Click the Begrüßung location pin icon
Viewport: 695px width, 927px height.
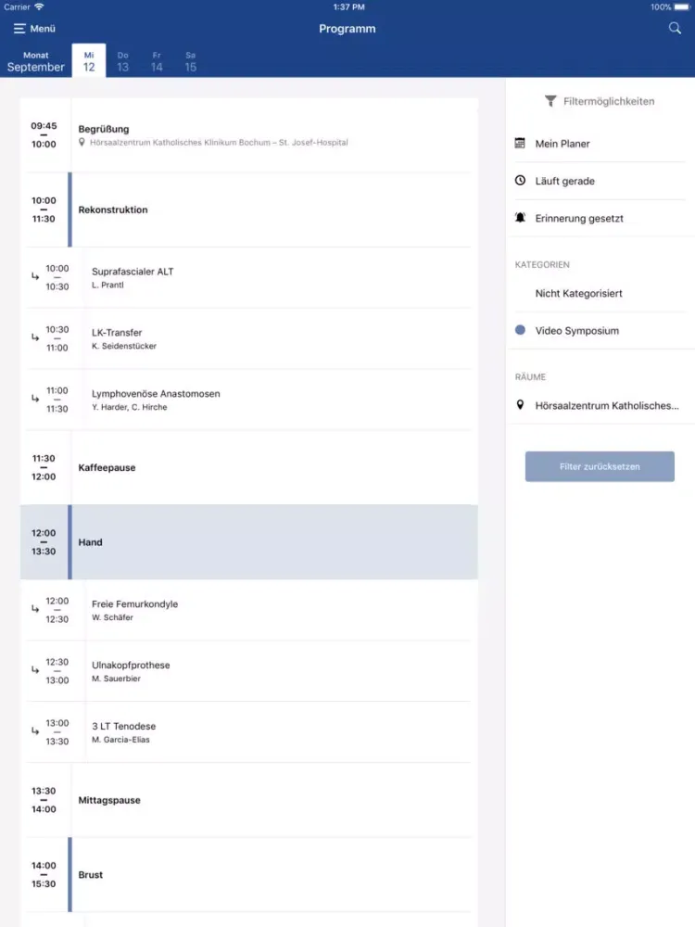tap(82, 143)
